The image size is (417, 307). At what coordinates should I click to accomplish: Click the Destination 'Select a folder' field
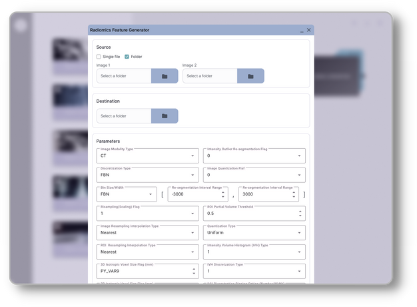[x=124, y=116]
